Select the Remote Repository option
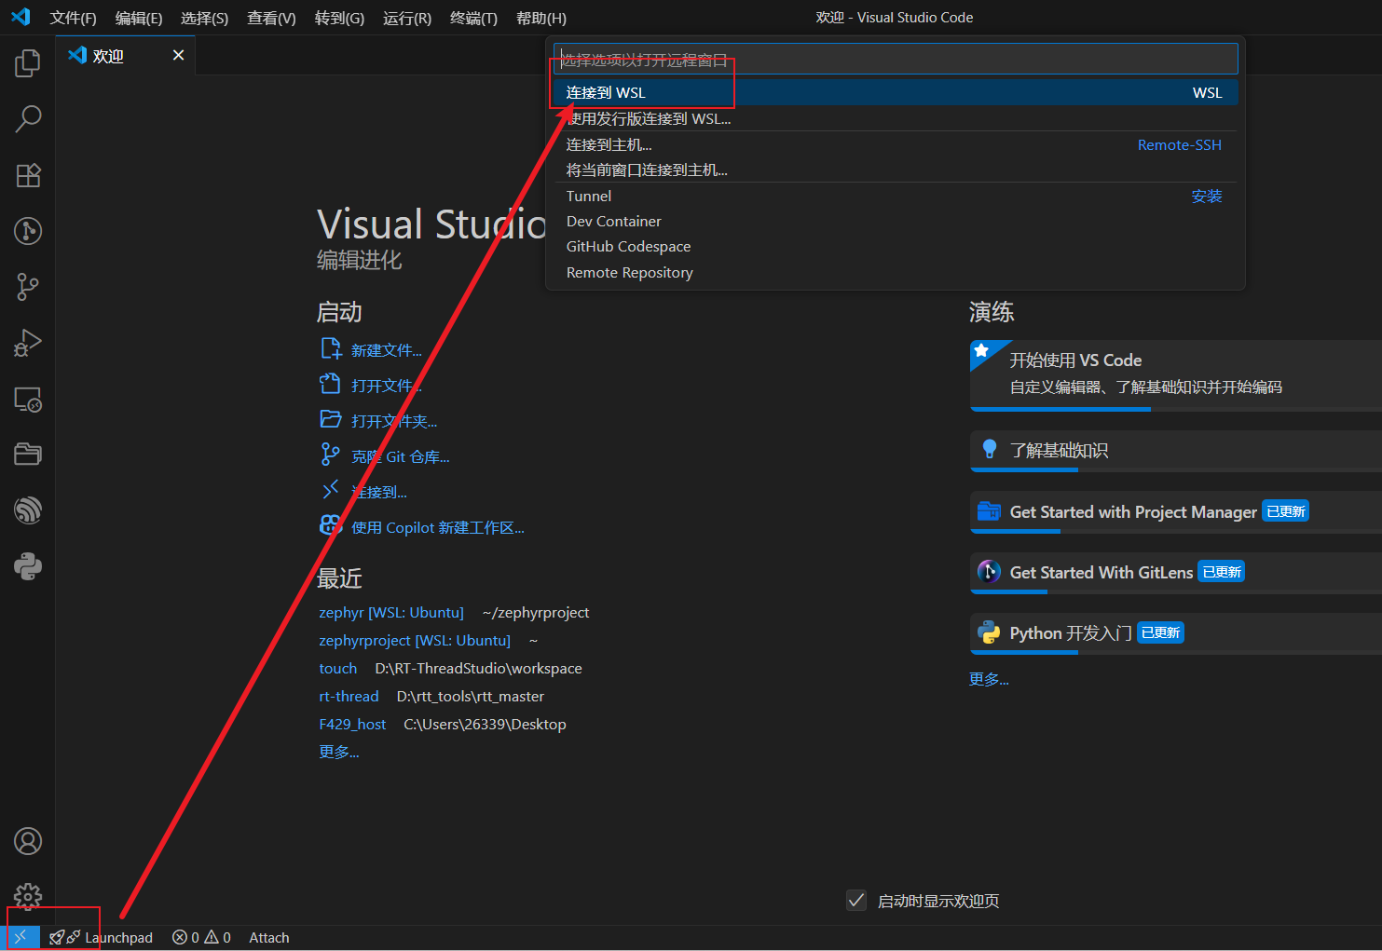The height and width of the screenshot is (951, 1382). (x=895, y=272)
